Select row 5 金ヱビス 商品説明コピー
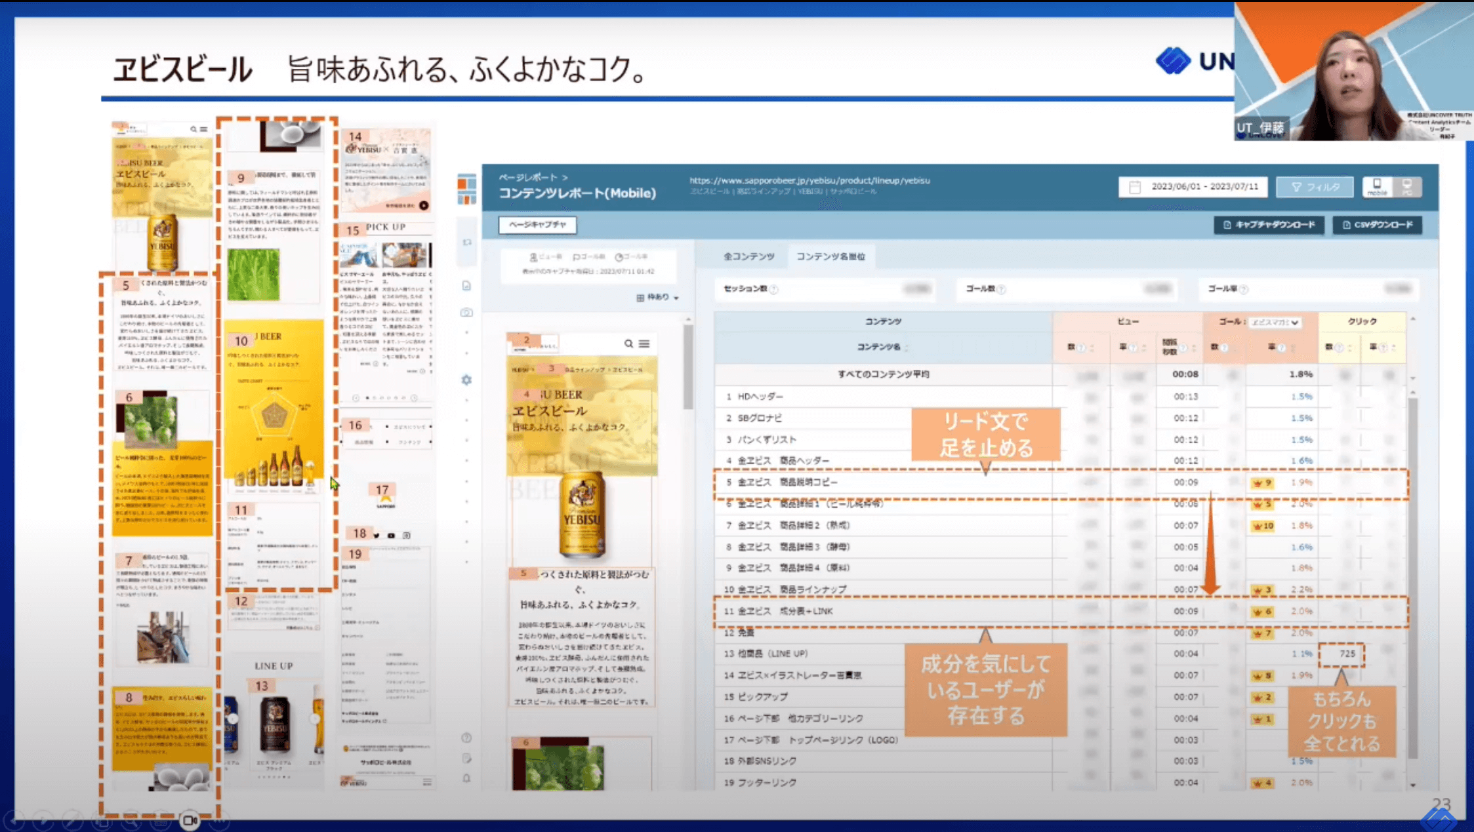The image size is (1474, 832). pos(1060,482)
